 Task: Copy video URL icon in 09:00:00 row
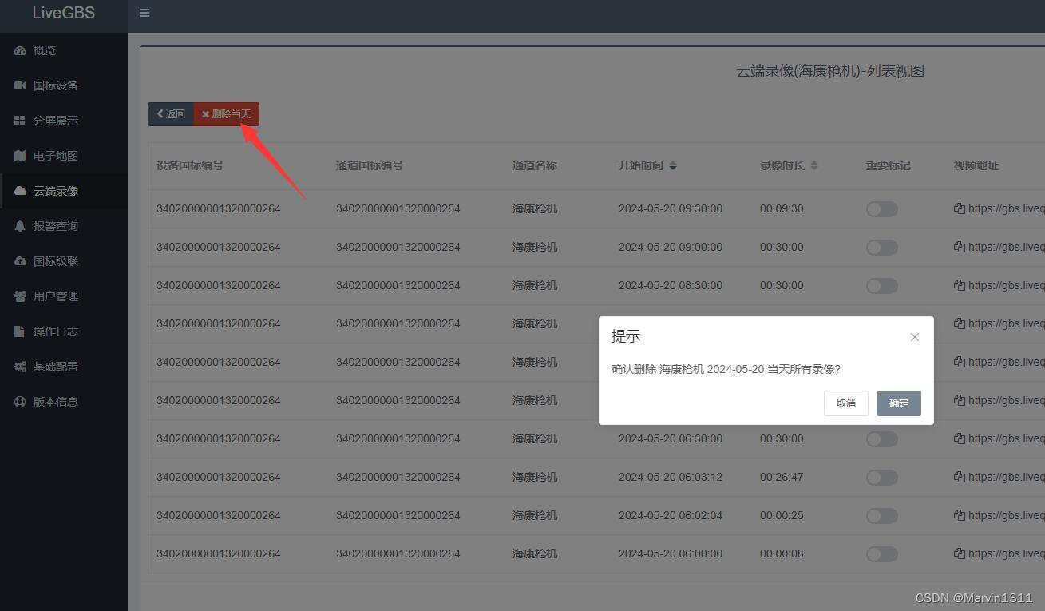coord(960,247)
